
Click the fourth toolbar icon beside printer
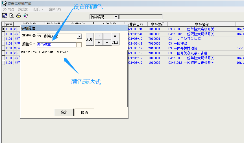(25, 16)
